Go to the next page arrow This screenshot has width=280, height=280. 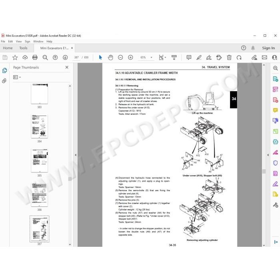65,57
